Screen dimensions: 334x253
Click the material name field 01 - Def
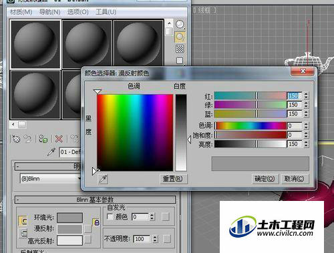(69, 152)
